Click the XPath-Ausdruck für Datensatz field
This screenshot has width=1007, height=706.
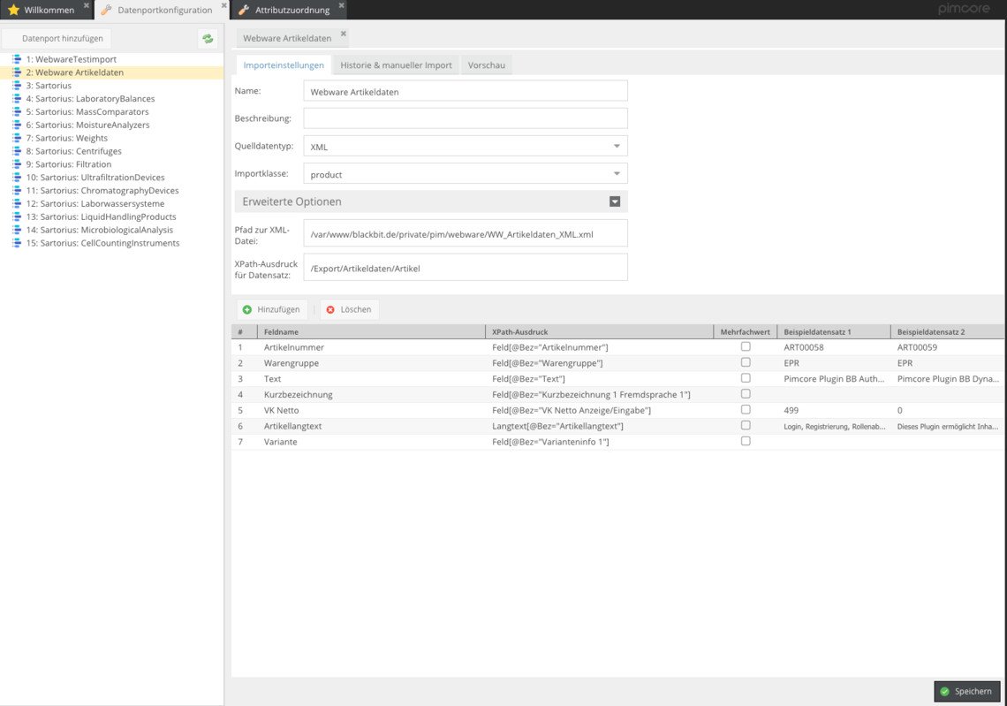pos(465,268)
